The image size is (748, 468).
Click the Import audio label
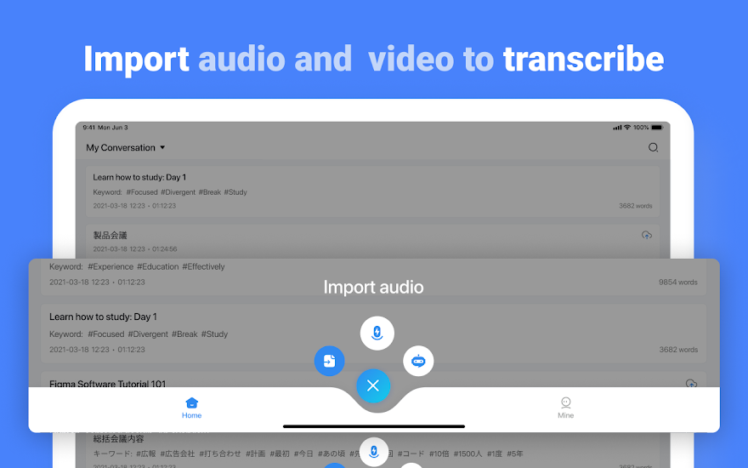click(x=373, y=287)
